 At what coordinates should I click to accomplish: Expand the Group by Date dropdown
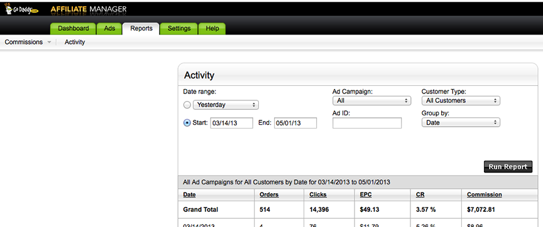[x=461, y=122]
